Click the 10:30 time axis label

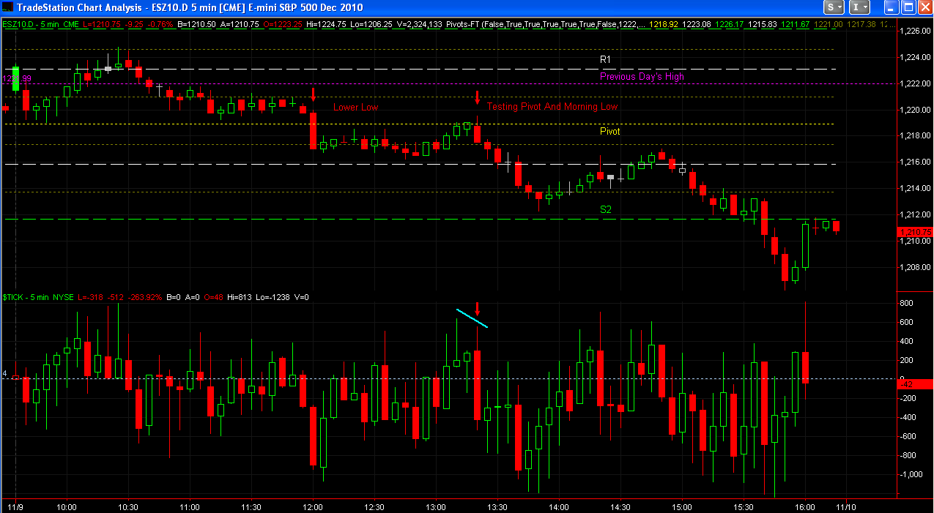pos(128,506)
